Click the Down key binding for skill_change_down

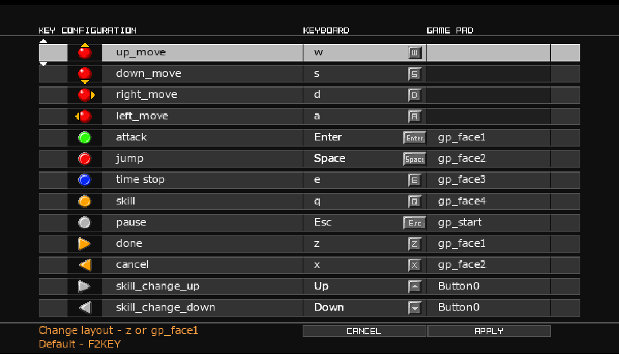[x=329, y=307]
